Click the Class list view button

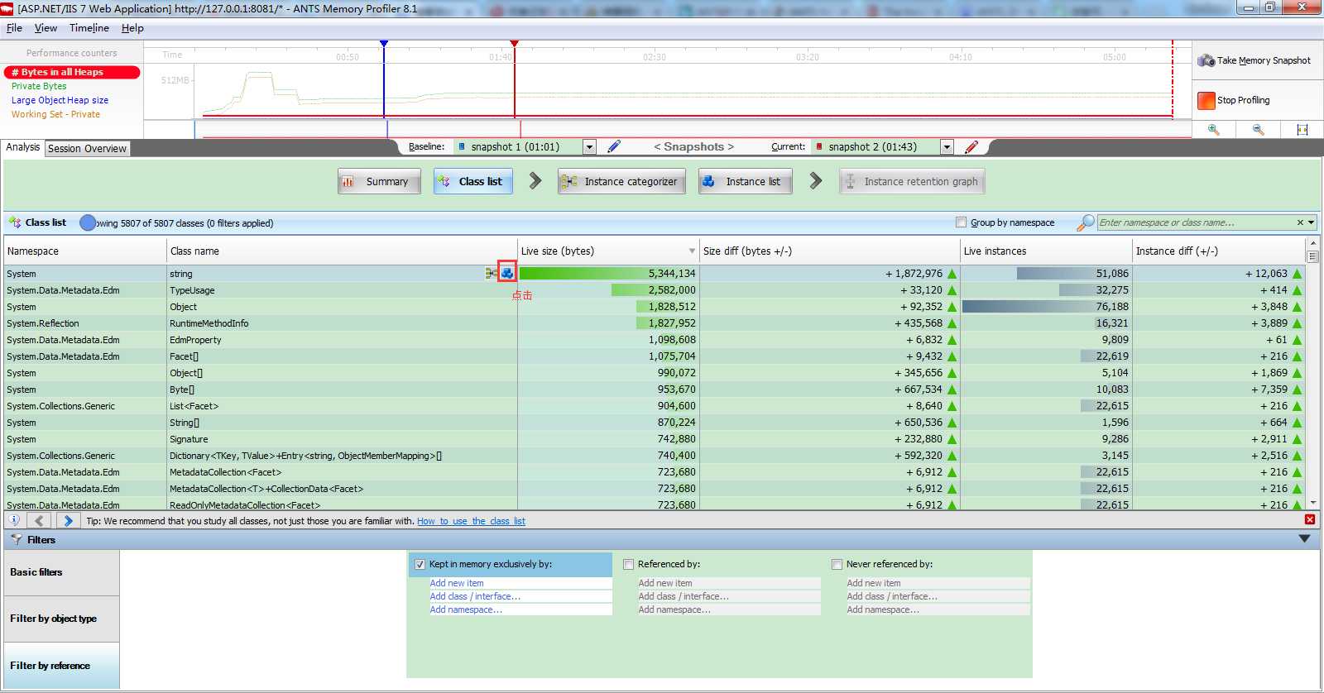tap(473, 182)
